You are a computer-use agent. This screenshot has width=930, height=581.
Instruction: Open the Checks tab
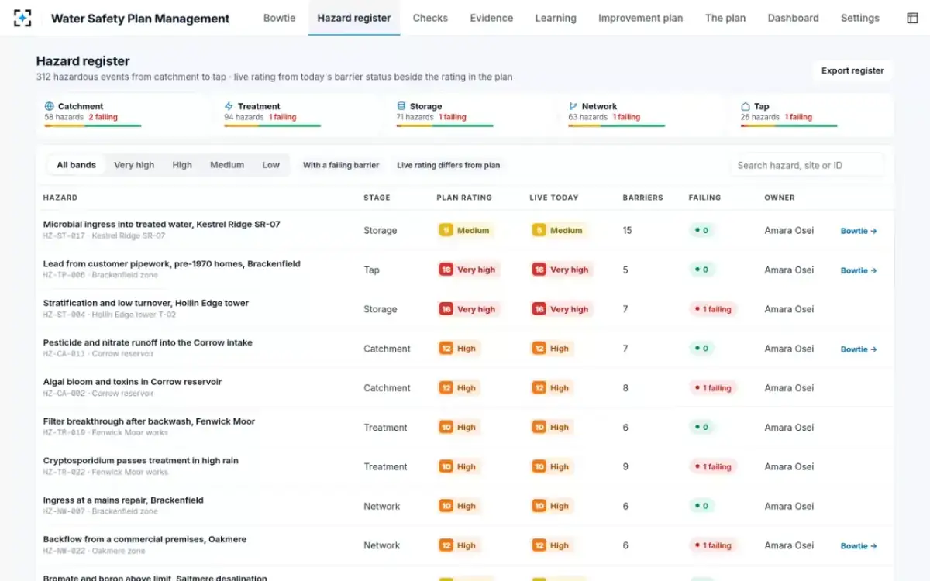point(430,18)
